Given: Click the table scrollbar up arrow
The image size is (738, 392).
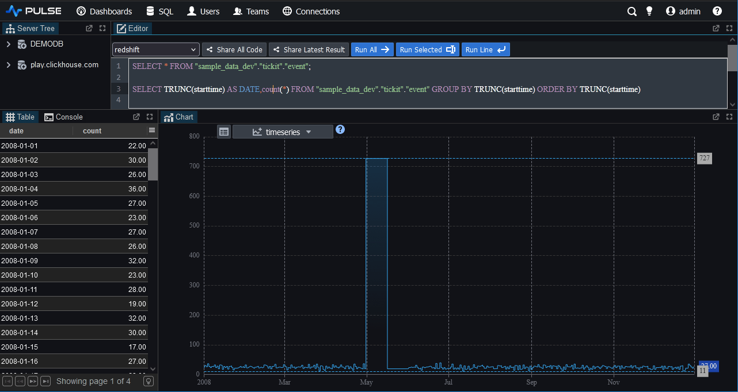Looking at the screenshot, I should (153, 144).
